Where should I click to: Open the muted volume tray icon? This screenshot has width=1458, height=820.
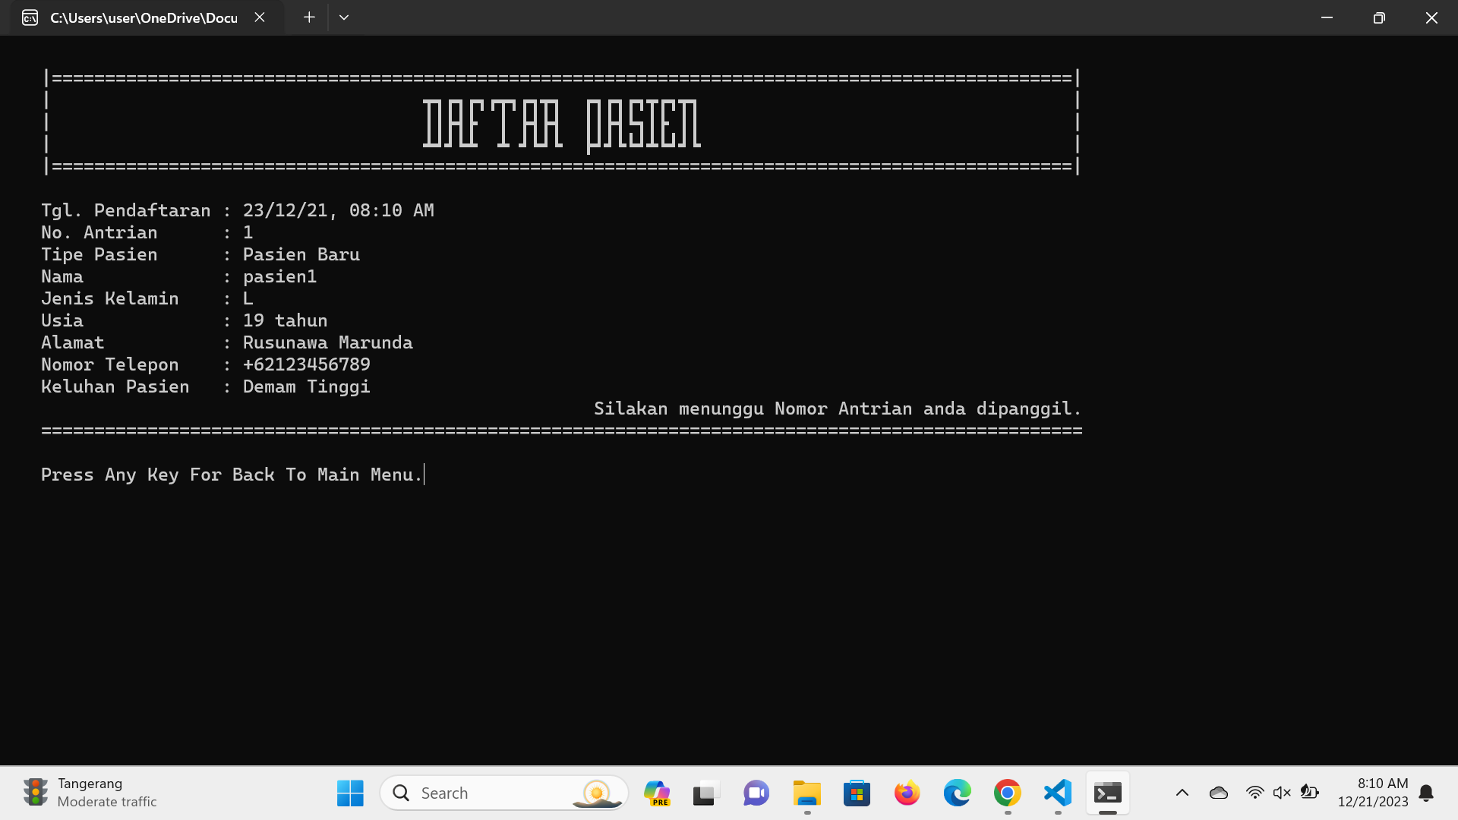pos(1282,793)
